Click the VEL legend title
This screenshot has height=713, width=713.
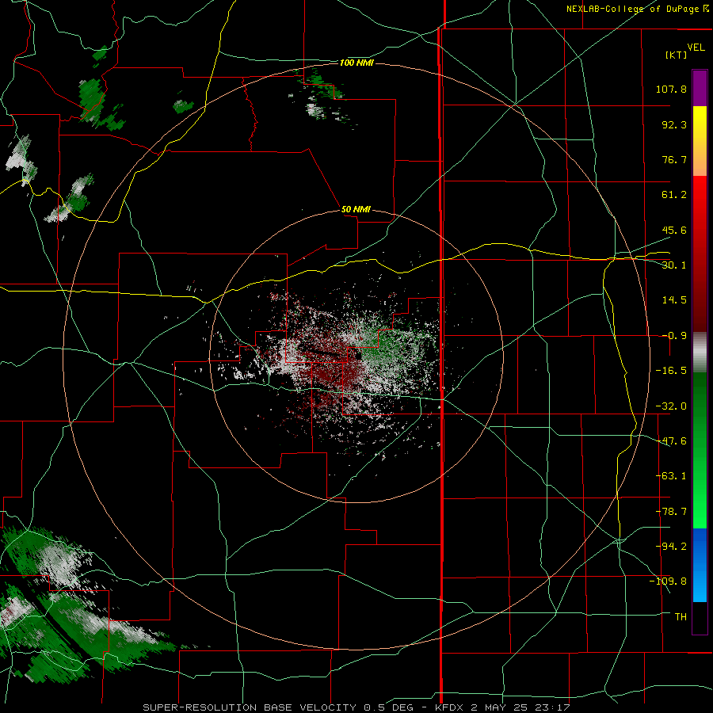(x=696, y=48)
